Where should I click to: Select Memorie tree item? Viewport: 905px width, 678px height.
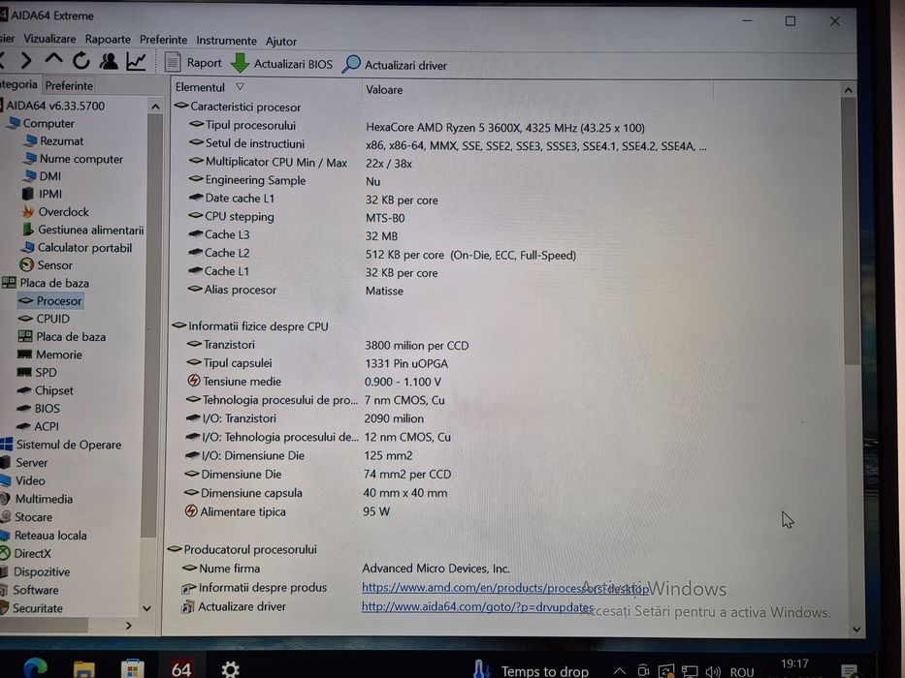49,354
